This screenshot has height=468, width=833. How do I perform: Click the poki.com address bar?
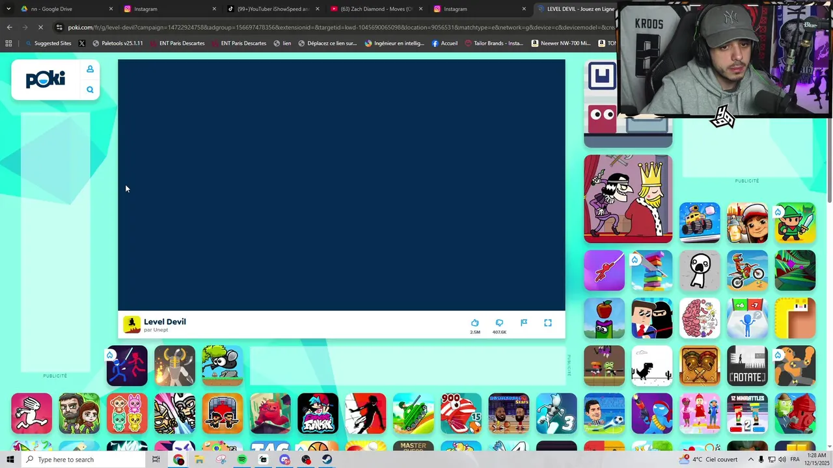pyautogui.click(x=335, y=27)
